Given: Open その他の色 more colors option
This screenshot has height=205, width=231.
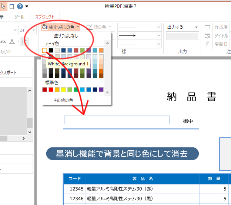Looking at the screenshot, I should click(63, 100).
